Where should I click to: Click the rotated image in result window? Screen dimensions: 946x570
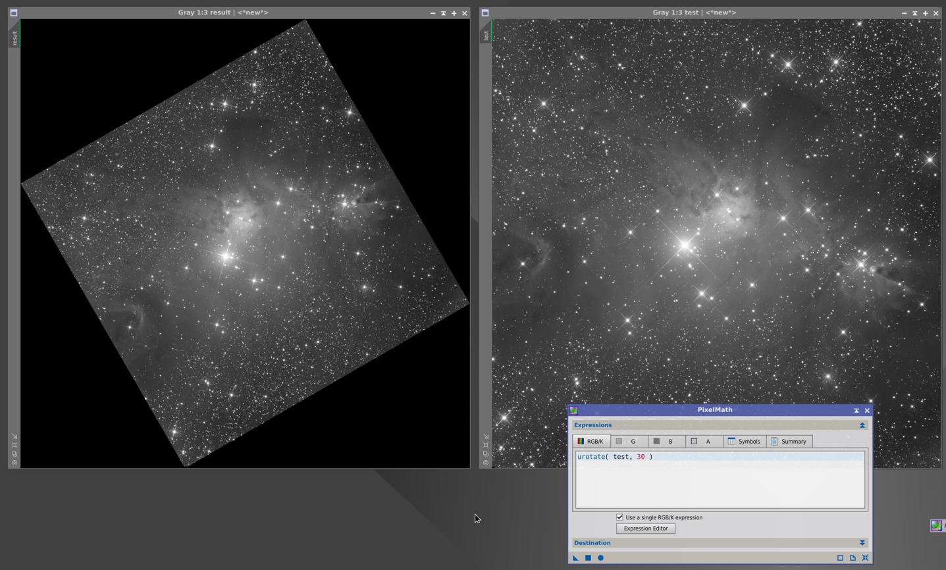245,244
